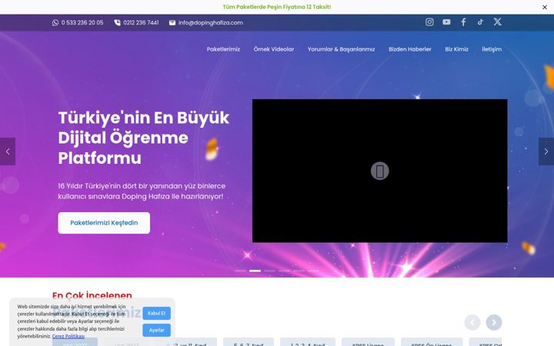Open the Örnek Videolar menu item
The width and height of the screenshot is (554, 346).
coord(273,49)
